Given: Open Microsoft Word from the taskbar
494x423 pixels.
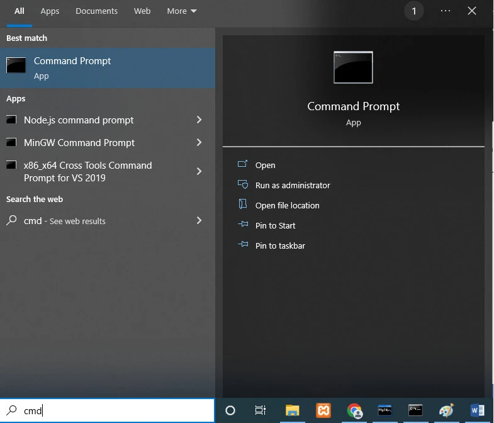Looking at the screenshot, I should click(477, 410).
